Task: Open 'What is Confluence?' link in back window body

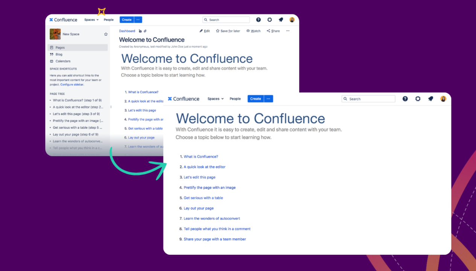Action: pyautogui.click(x=143, y=92)
